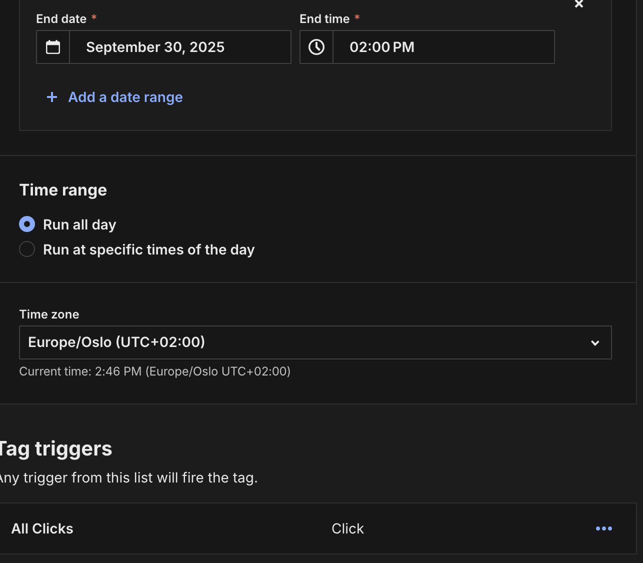Click the End date field label
The image size is (643, 563).
click(x=61, y=19)
